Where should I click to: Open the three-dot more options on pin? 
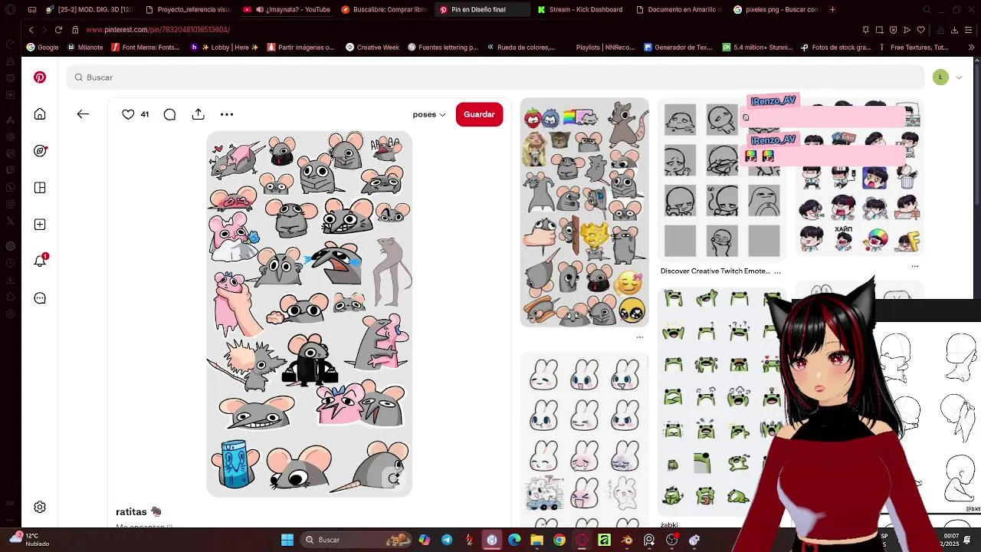[227, 114]
